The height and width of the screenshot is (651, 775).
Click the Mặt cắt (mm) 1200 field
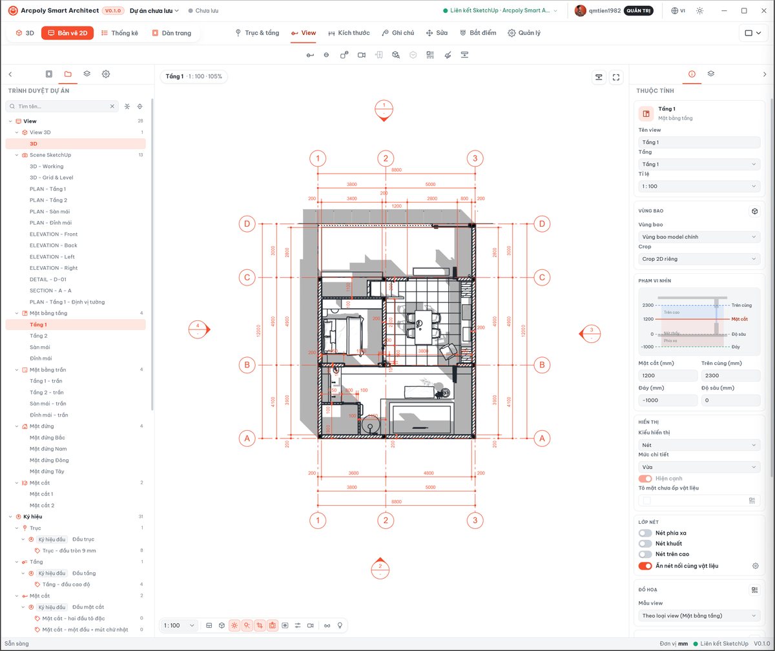coord(667,375)
